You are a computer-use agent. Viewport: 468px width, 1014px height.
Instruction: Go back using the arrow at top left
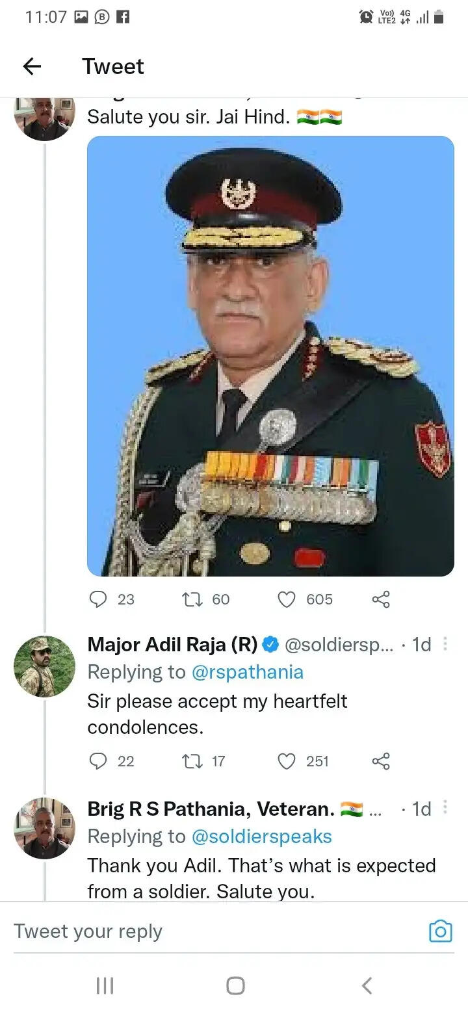[31, 66]
